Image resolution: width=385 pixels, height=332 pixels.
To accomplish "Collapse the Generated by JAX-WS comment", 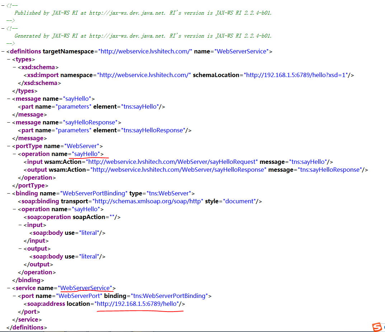I will coord(3,28).
